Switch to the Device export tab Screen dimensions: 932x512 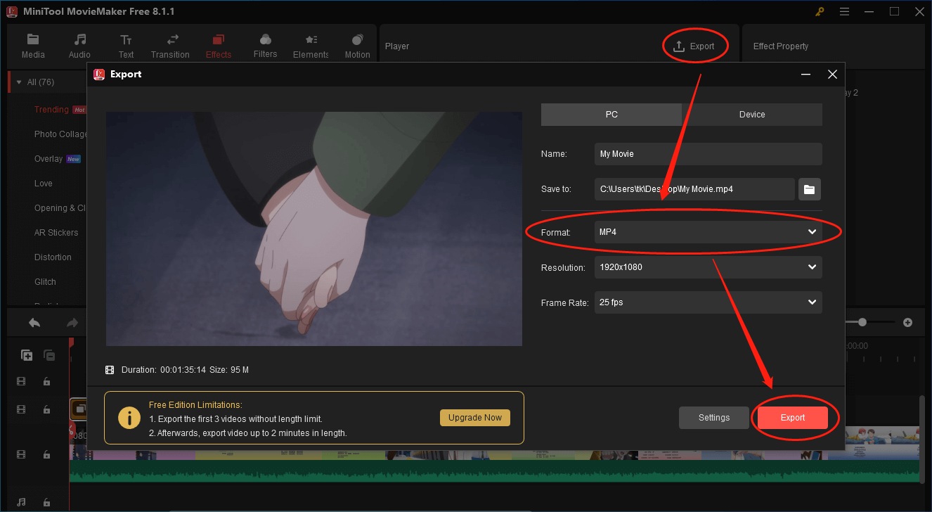coord(752,115)
